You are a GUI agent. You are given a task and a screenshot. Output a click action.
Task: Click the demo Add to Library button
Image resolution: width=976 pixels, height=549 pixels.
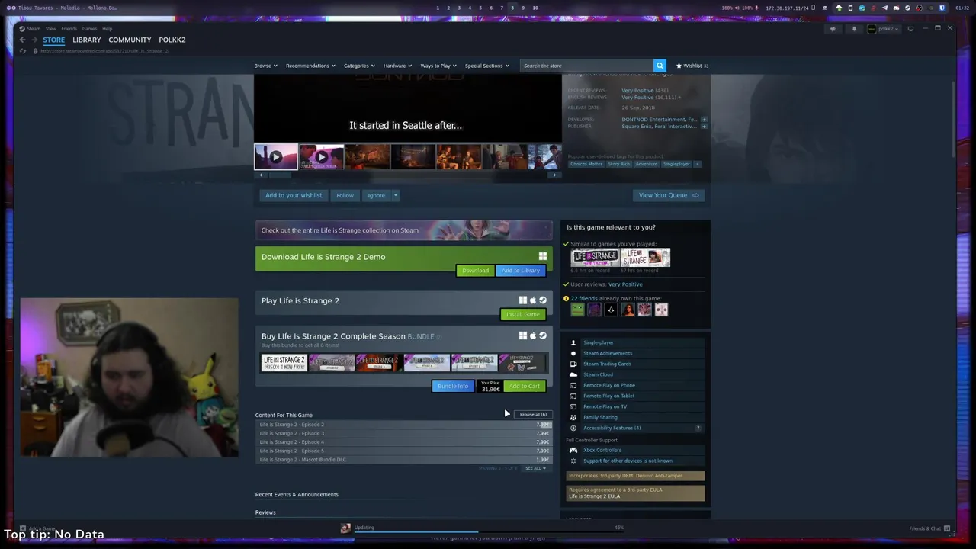[521, 271]
